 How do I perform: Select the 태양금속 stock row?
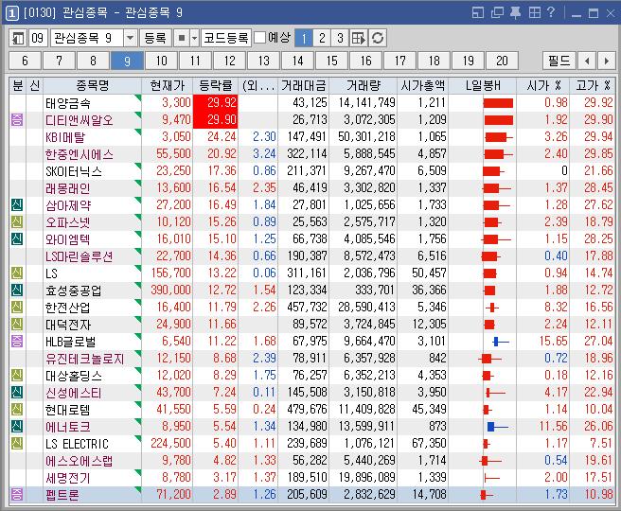(x=312, y=103)
